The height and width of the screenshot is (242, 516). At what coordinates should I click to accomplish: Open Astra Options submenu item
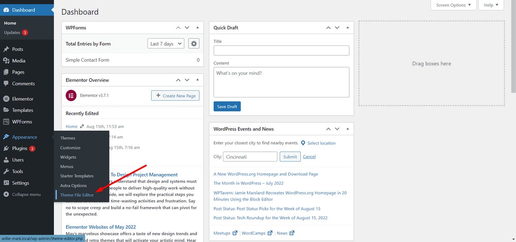73,185
